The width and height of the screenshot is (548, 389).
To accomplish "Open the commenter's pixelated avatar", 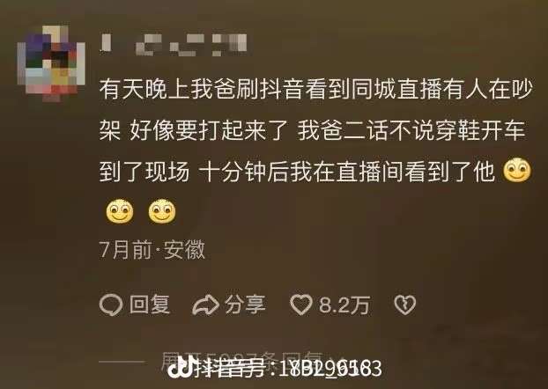I will point(52,63).
